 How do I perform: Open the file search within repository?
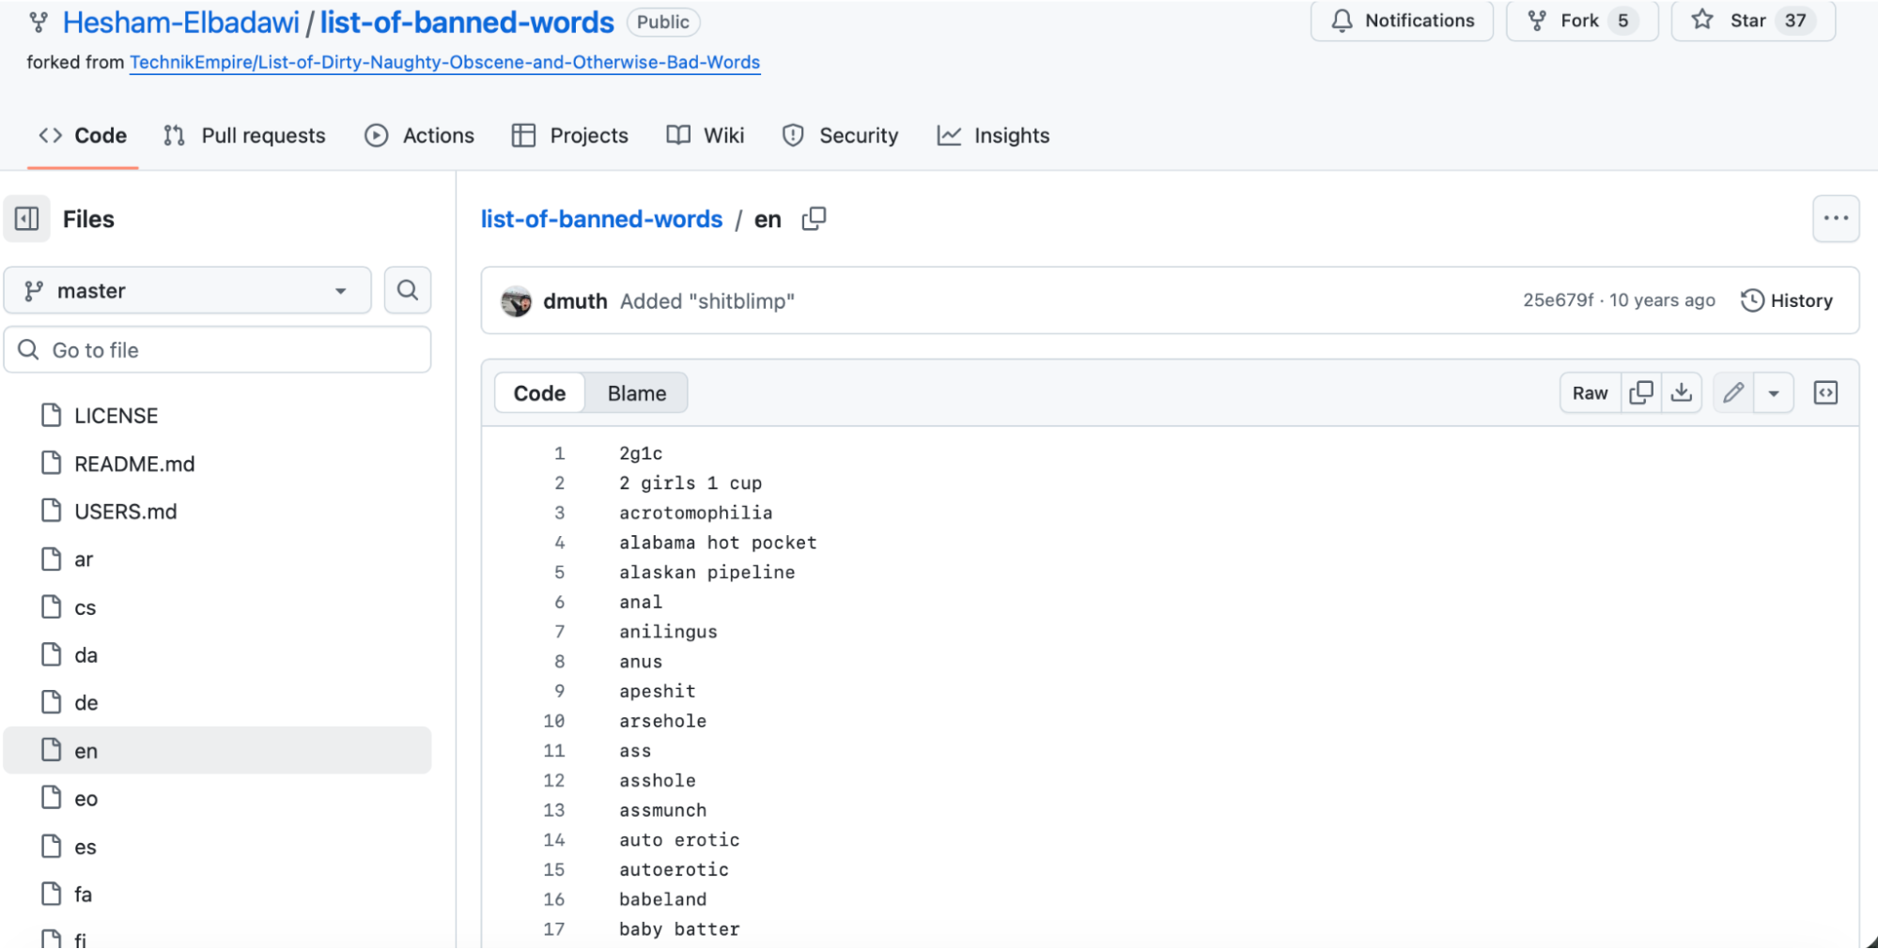(x=408, y=290)
